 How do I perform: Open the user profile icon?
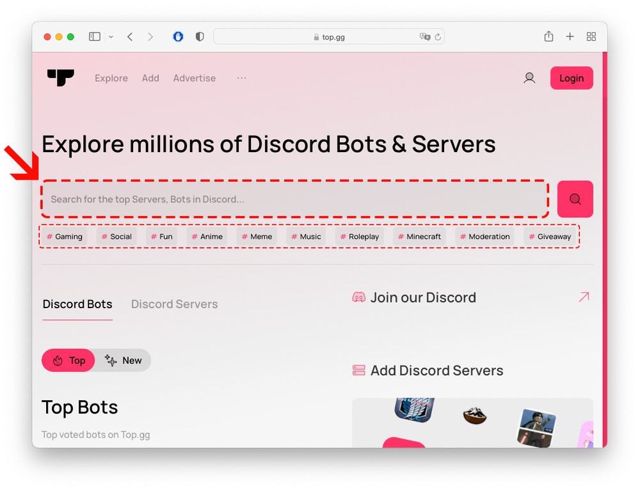point(529,78)
